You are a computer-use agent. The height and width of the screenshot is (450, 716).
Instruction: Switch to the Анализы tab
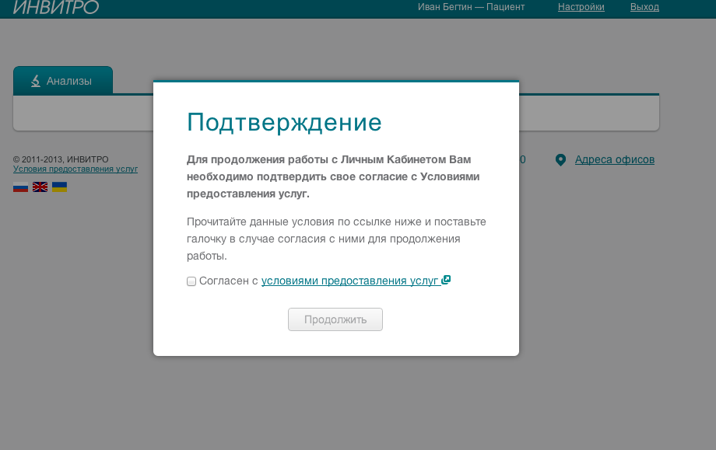(x=71, y=80)
